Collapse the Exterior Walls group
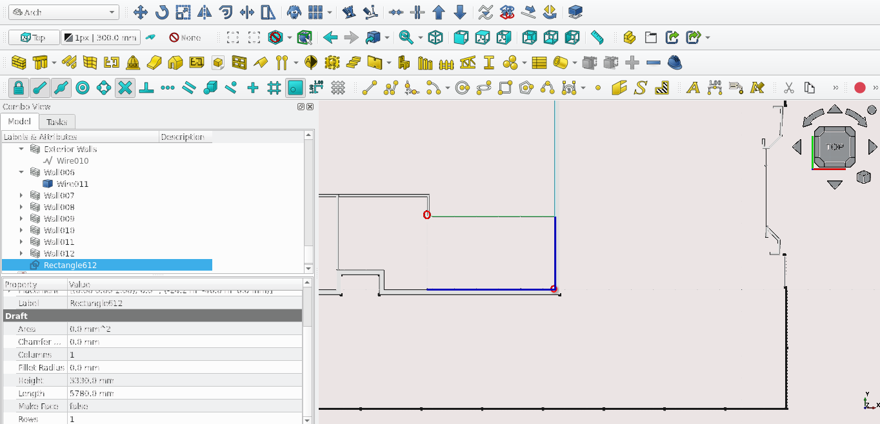Viewport: 880px width, 424px height. tap(21, 149)
